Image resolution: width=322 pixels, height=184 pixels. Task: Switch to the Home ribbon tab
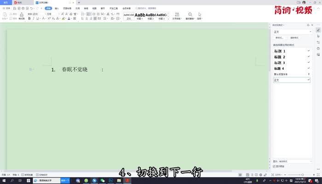tap(48, 8)
